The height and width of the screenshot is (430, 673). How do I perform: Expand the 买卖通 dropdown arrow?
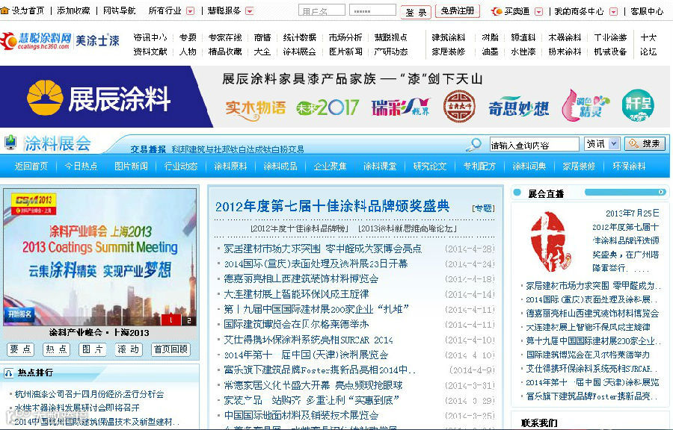pyautogui.click(x=538, y=11)
